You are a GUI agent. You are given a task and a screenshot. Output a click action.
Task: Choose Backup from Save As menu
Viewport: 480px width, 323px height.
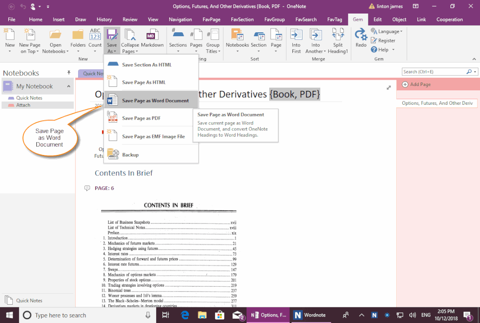tap(151, 155)
